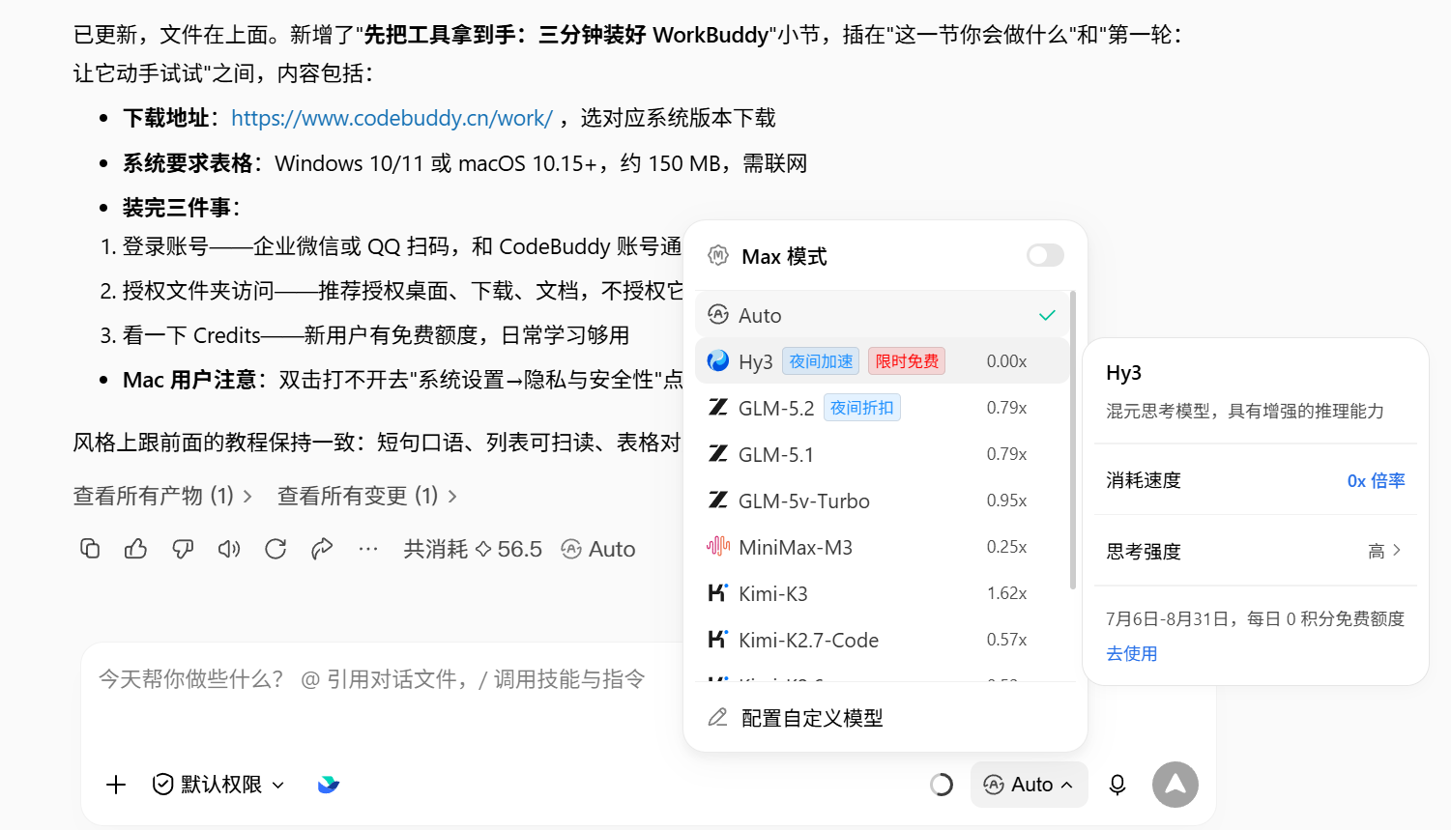Click the Hy3 model logo icon
1451x830 pixels.
718,361
